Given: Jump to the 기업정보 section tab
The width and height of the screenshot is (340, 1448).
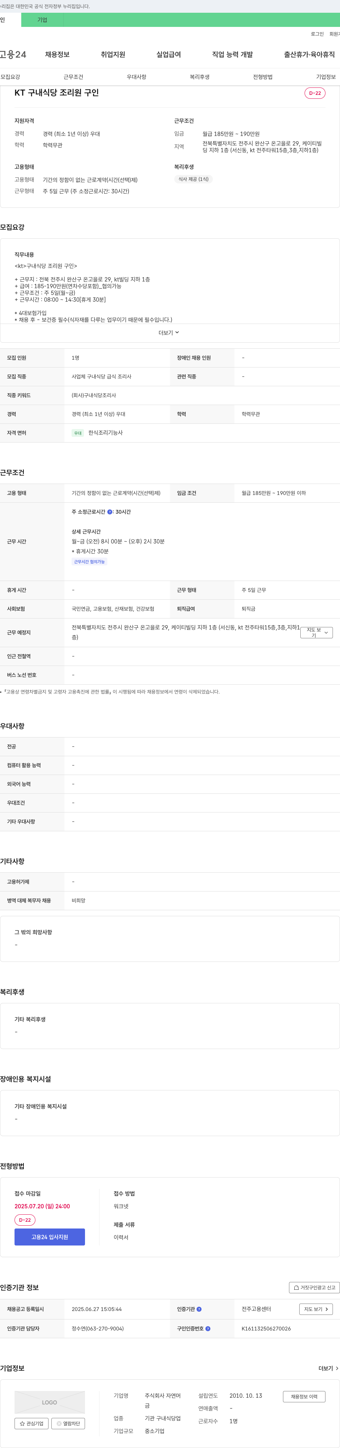Looking at the screenshot, I should (x=326, y=77).
